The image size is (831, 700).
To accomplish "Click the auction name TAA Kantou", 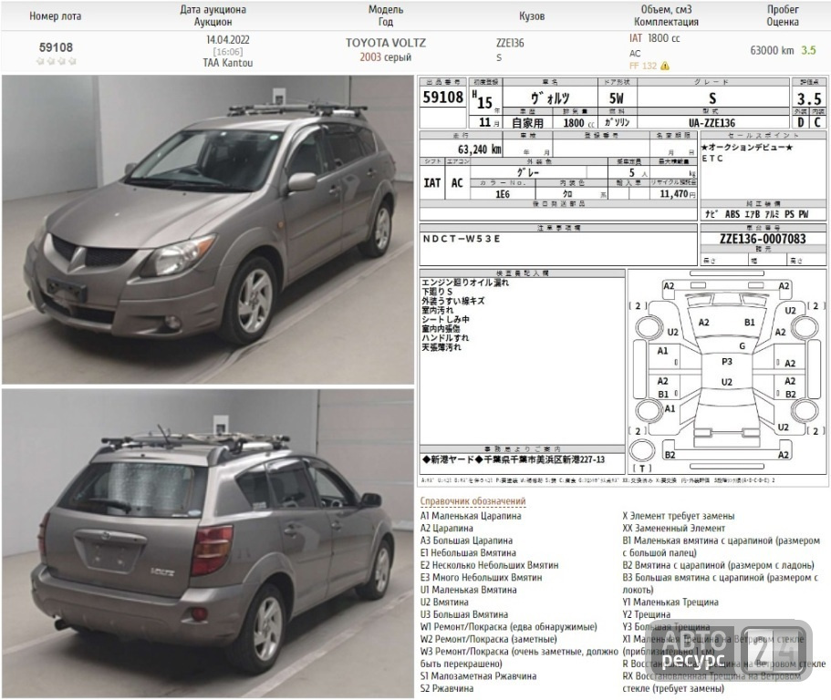I will coord(228,63).
